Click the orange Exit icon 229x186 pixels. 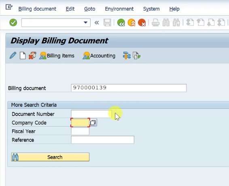131,23
